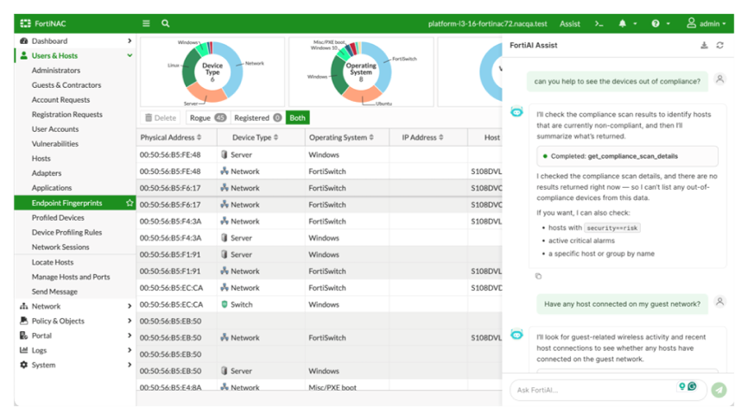748x420 pixels.
Task: Toggle the hamburger menu icon
Action: [146, 23]
